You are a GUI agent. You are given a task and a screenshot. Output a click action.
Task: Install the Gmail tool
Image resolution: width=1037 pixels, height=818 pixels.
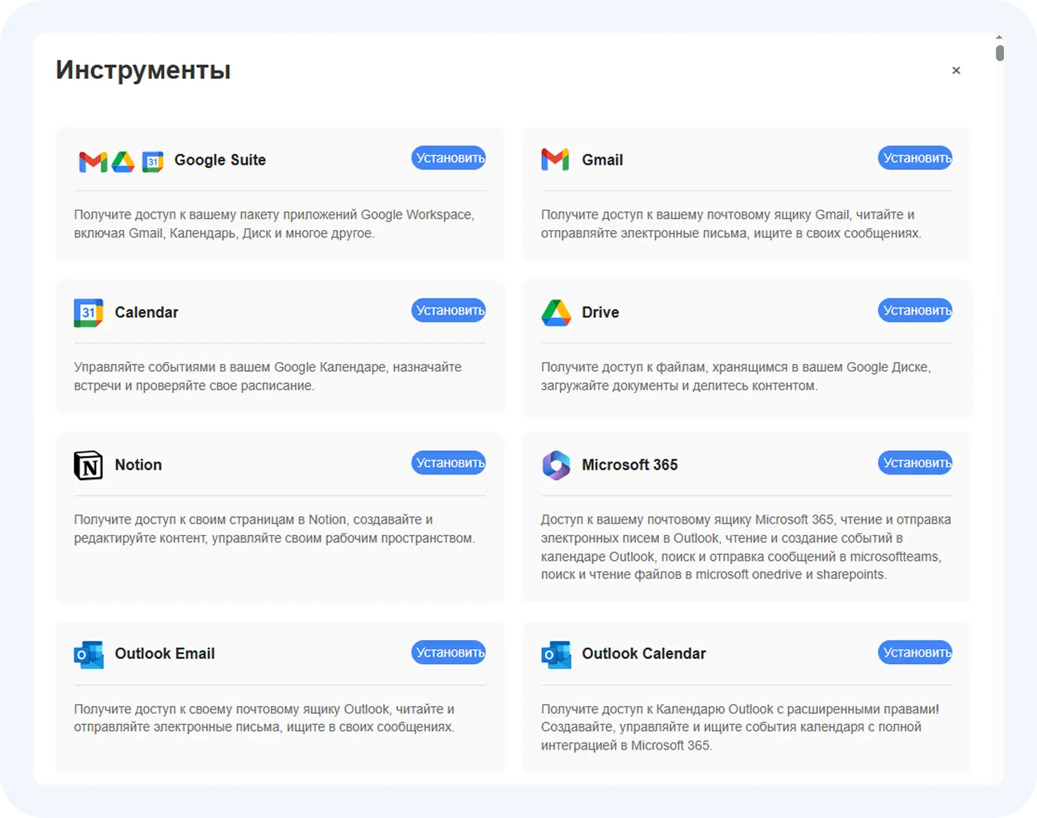(x=915, y=158)
